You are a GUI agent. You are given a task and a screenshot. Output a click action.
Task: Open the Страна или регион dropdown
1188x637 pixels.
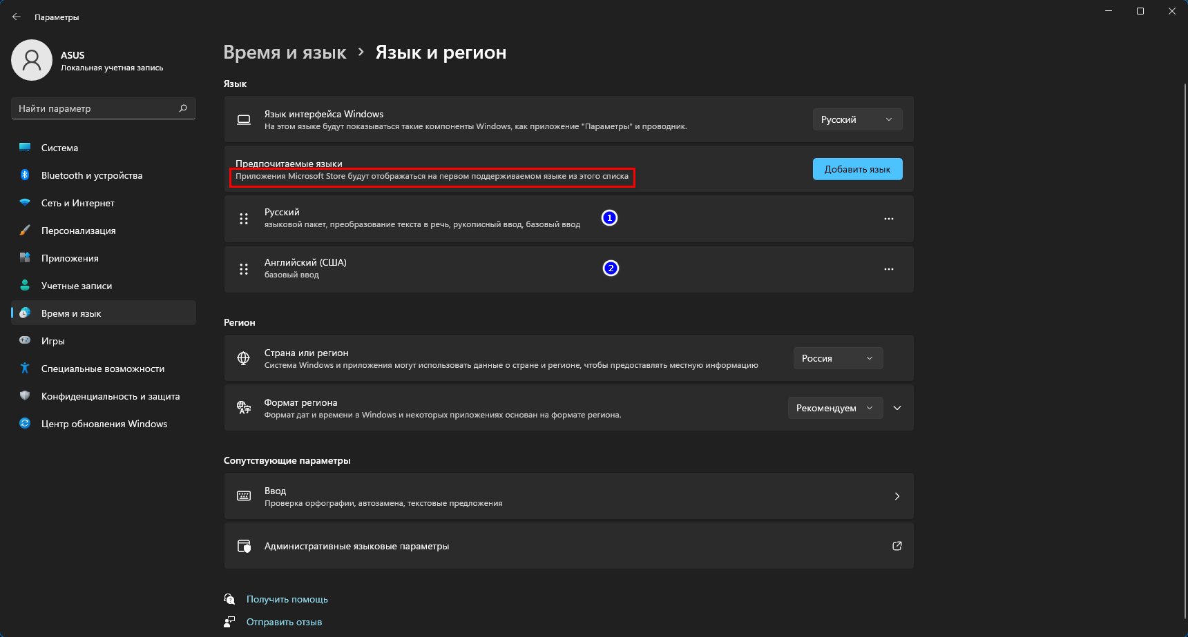click(837, 358)
